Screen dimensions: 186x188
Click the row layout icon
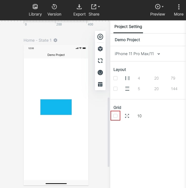pos(127,89)
